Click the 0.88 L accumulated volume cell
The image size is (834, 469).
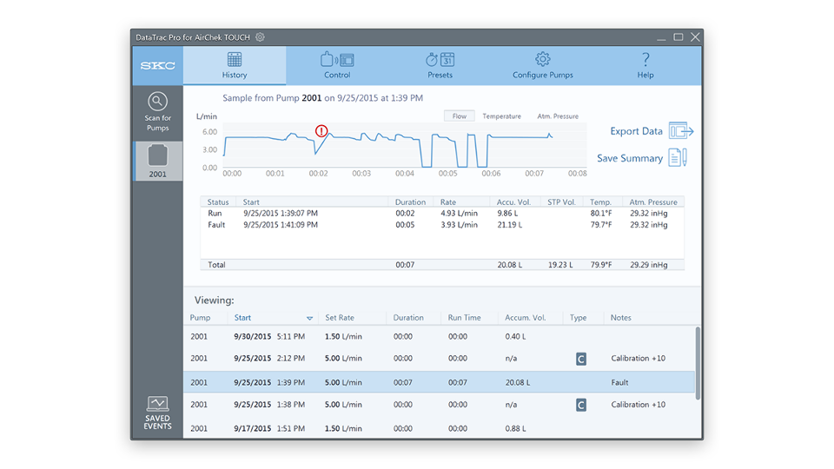[x=515, y=428]
